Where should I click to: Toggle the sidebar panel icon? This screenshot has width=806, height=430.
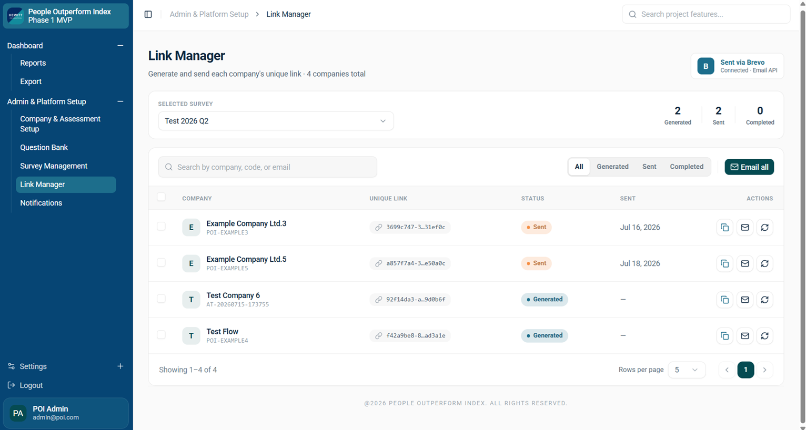point(148,14)
